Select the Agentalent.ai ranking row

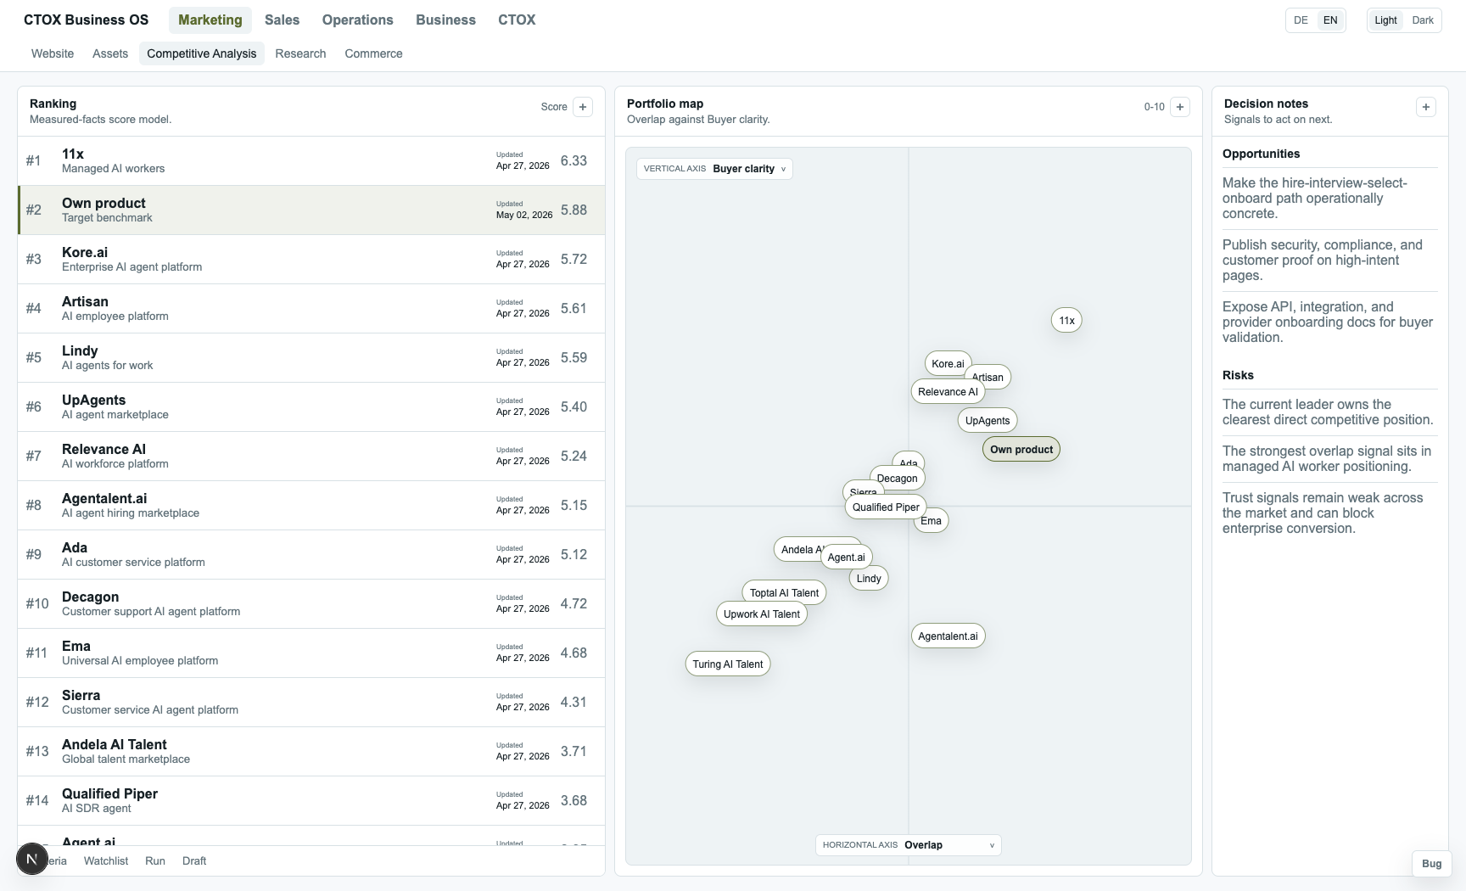311,505
